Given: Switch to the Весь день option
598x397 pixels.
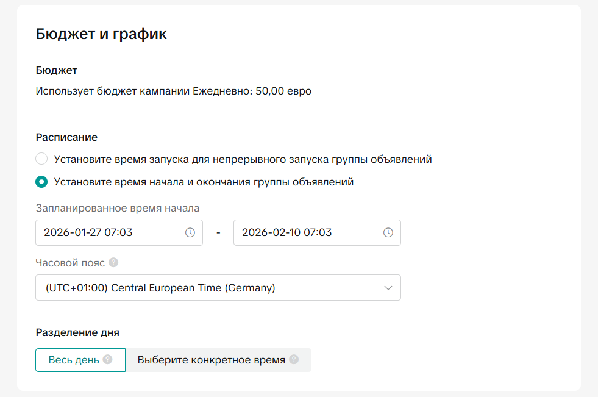Looking at the screenshot, I should coord(74,360).
